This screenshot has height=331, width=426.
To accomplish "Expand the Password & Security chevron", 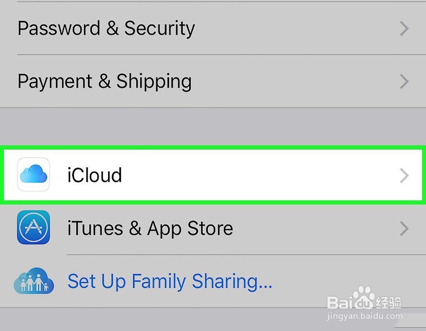I will pyautogui.click(x=404, y=29).
